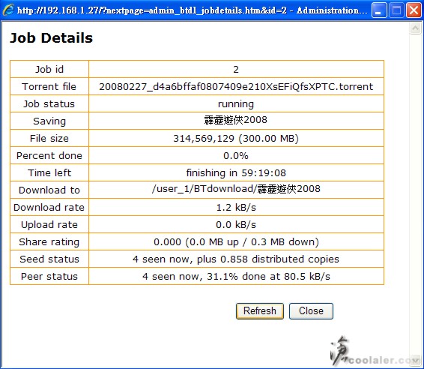Select the torrent file name cell
Image resolution: width=424 pixels, height=369 pixels.
236,87
